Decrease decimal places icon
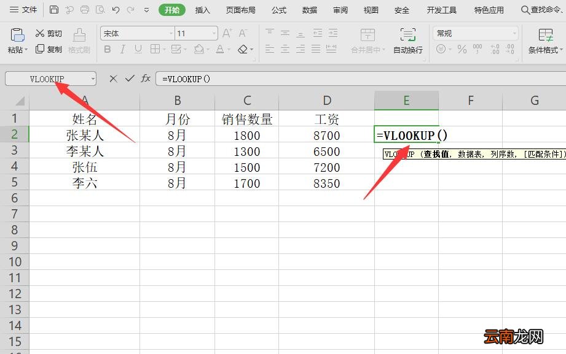Image resolution: width=566 pixels, height=354 pixels. [x=509, y=48]
